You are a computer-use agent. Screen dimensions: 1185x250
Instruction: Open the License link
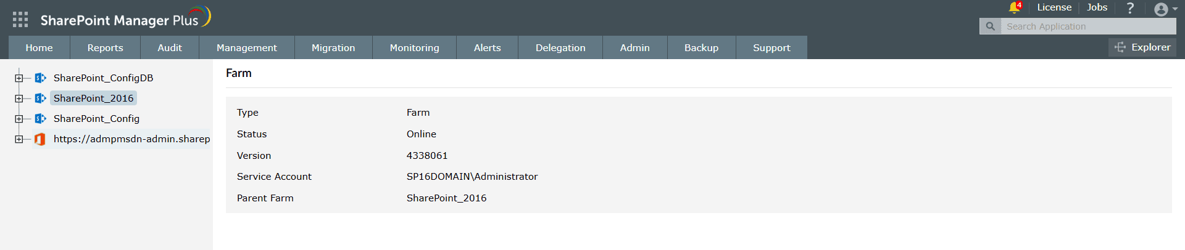click(1054, 7)
